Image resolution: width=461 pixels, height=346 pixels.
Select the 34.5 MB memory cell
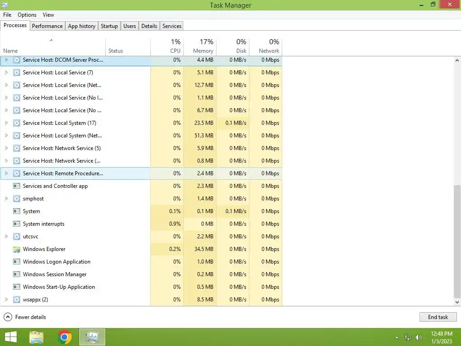coord(200,249)
